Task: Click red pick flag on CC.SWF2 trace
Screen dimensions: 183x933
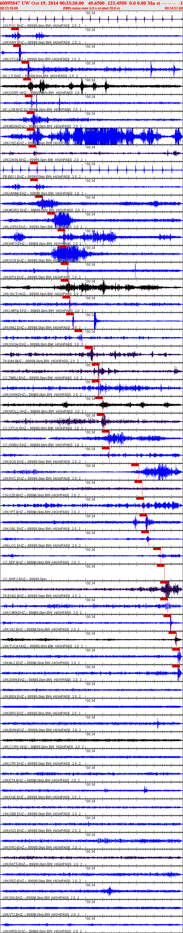Action: [164, 582]
